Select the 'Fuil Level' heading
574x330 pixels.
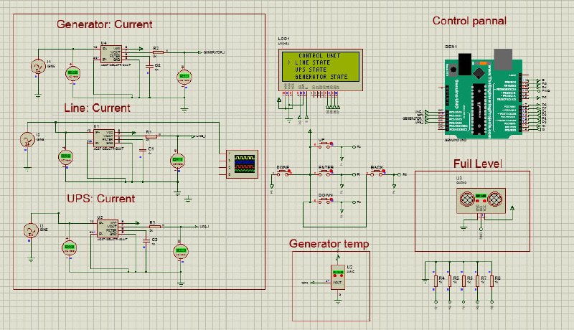(x=477, y=164)
